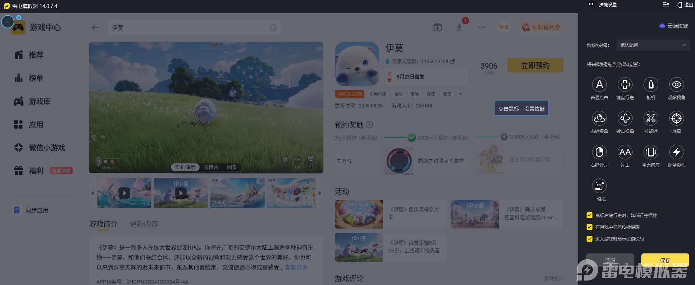Viewport: 695px width, 285px height.
Task: Select the 重力感应 gravity sensor icon
Action: click(651, 152)
